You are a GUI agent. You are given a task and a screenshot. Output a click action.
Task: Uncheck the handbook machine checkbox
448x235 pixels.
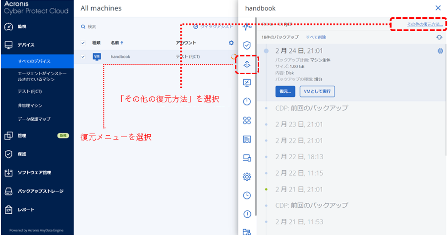tap(83, 56)
